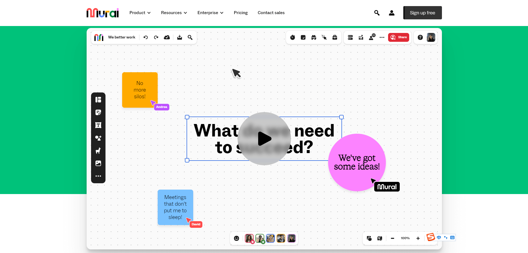Select the orange 'No more silos!' sticky note
Viewport: 528px width, 253px height.
[x=140, y=90]
